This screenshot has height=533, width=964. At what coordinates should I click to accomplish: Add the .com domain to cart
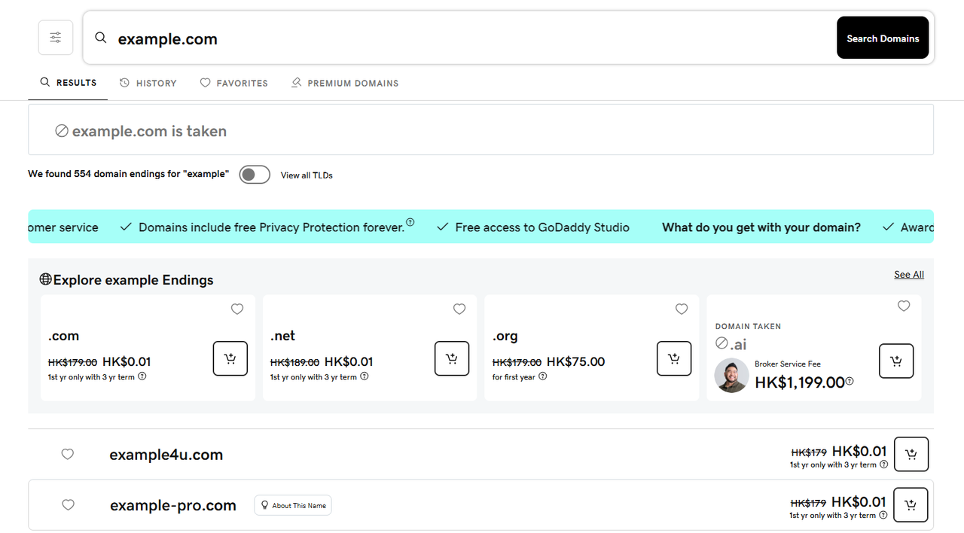point(230,358)
